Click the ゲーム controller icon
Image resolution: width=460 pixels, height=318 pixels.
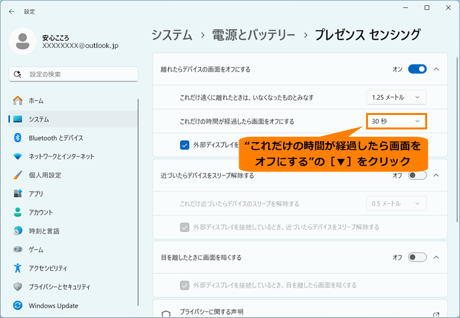pyautogui.click(x=18, y=250)
